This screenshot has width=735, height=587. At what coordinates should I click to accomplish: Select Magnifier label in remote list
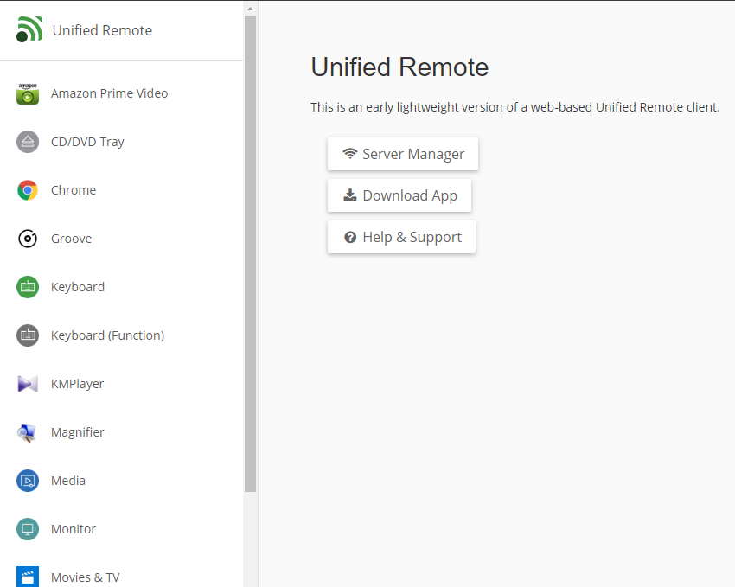coord(78,432)
